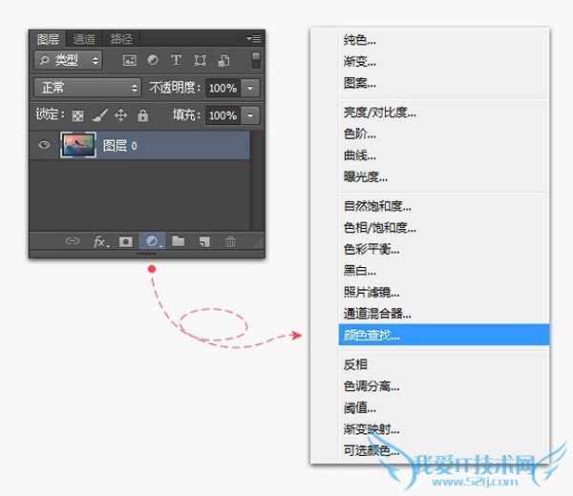Choose 通道混合器... adjustment
This screenshot has height=496, width=573.
(444, 313)
